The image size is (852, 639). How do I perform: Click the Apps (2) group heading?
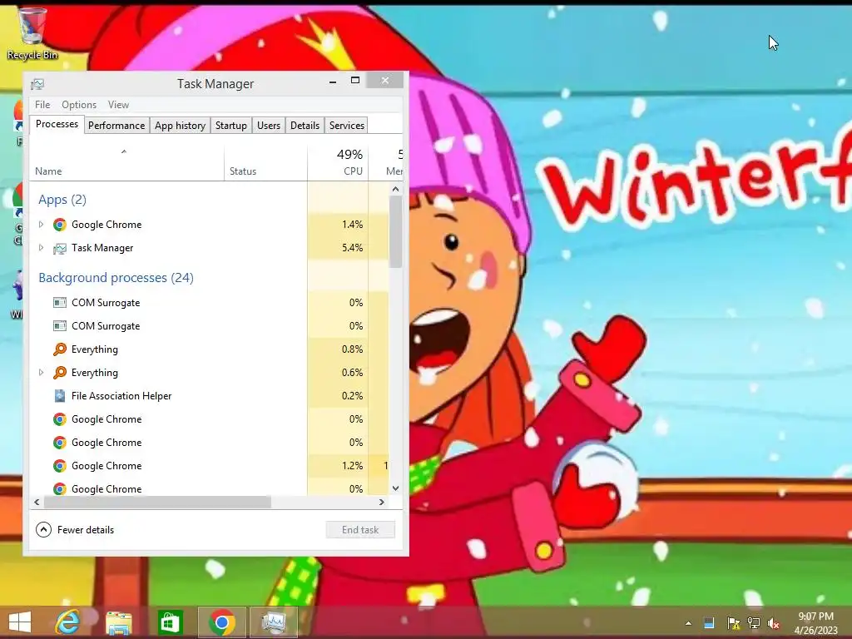pyautogui.click(x=62, y=200)
